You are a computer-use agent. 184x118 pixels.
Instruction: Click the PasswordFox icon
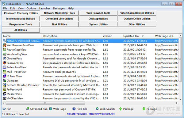coord(4,63)
